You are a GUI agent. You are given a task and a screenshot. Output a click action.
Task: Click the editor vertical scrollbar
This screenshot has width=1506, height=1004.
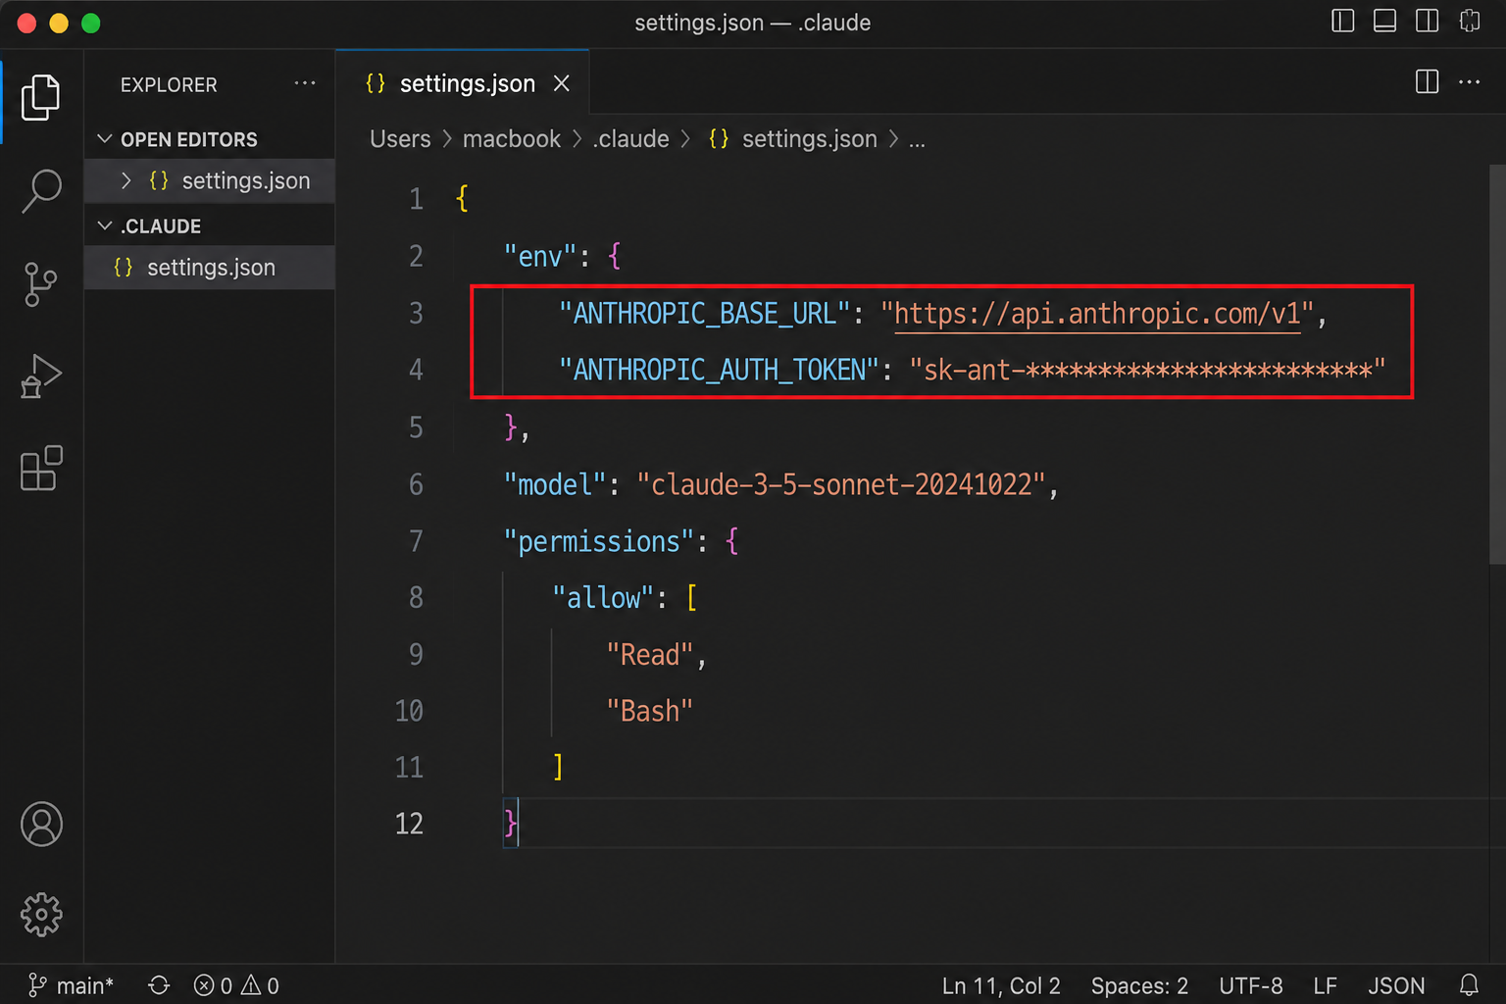click(x=1497, y=365)
